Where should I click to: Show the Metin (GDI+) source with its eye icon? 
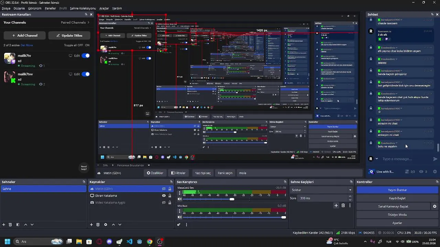[x=164, y=189]
